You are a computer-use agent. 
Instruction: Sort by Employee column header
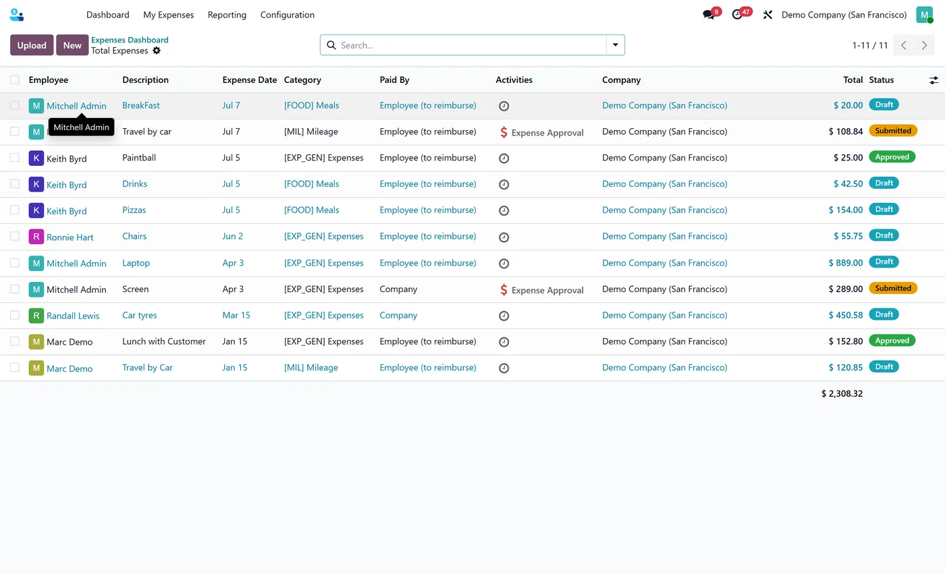tap(49, 80)
